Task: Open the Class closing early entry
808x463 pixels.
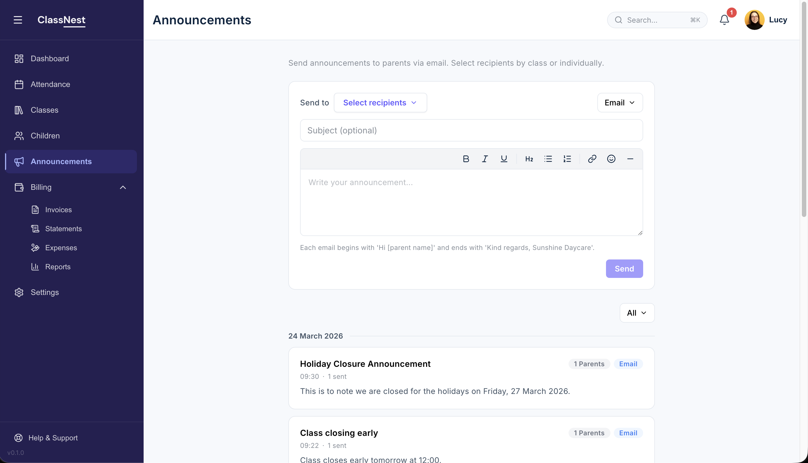Action: [471, 440]
